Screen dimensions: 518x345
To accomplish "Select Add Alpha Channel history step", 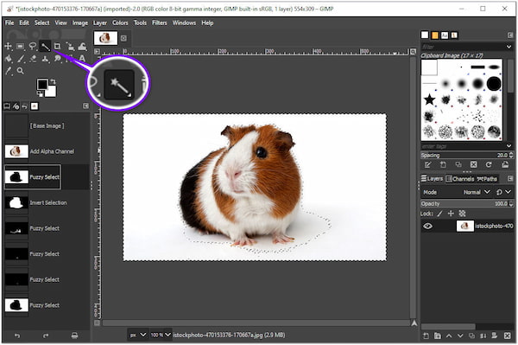I will pos(47,151).
